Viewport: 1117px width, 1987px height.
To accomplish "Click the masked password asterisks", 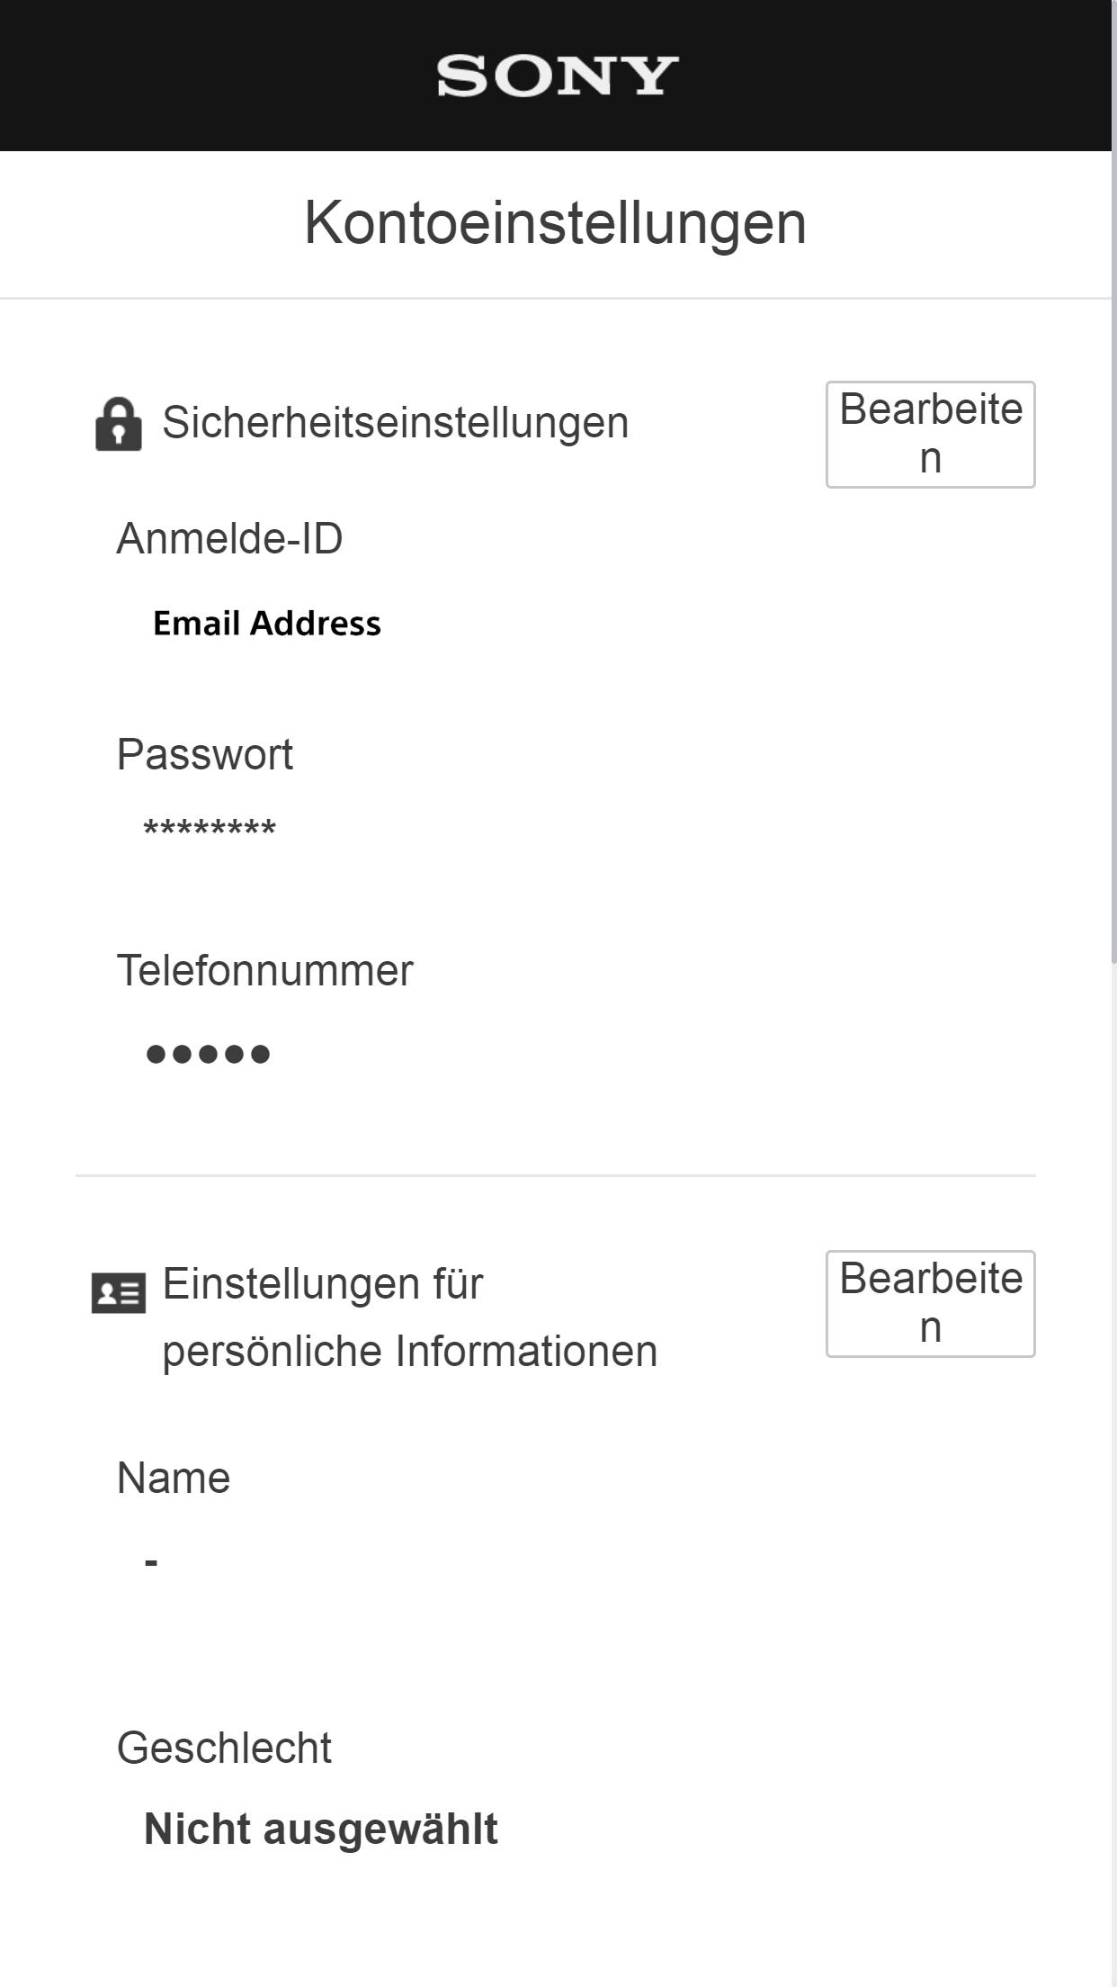I will pyautogui.click(x=210, y=829).
